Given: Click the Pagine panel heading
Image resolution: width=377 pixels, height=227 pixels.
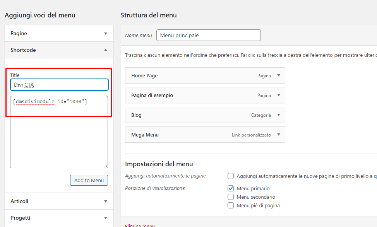Looking at the screenshot, I should click(59, 33).
